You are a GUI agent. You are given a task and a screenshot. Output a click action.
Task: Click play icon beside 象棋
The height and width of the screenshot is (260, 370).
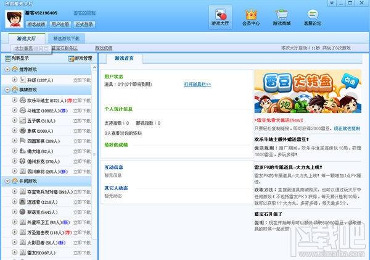[15, 131]
